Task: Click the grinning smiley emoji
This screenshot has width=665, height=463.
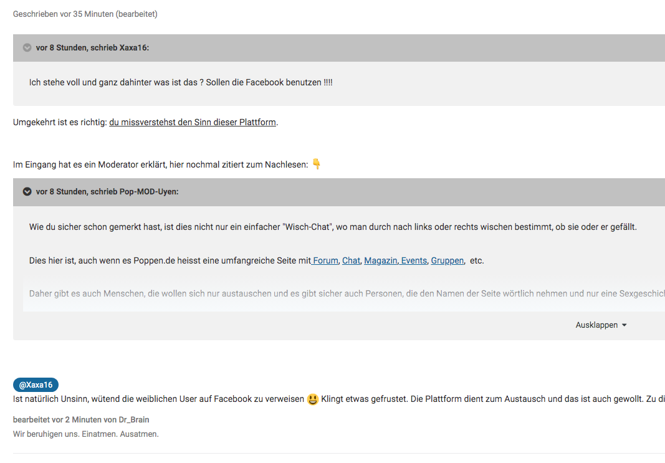Action: [313, 399]
